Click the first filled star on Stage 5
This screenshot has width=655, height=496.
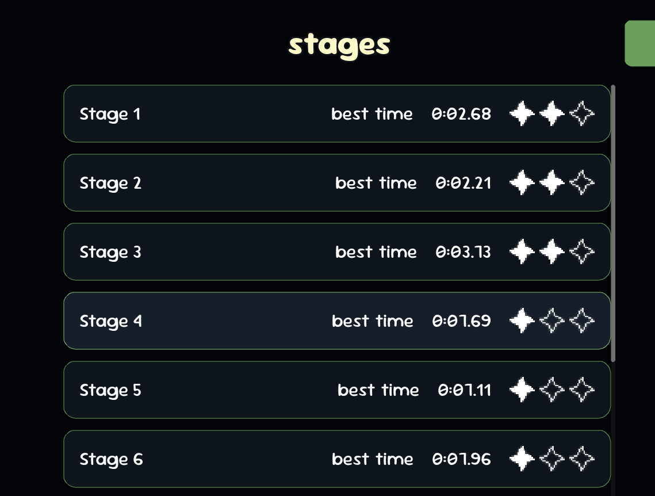tap(522, 390)
